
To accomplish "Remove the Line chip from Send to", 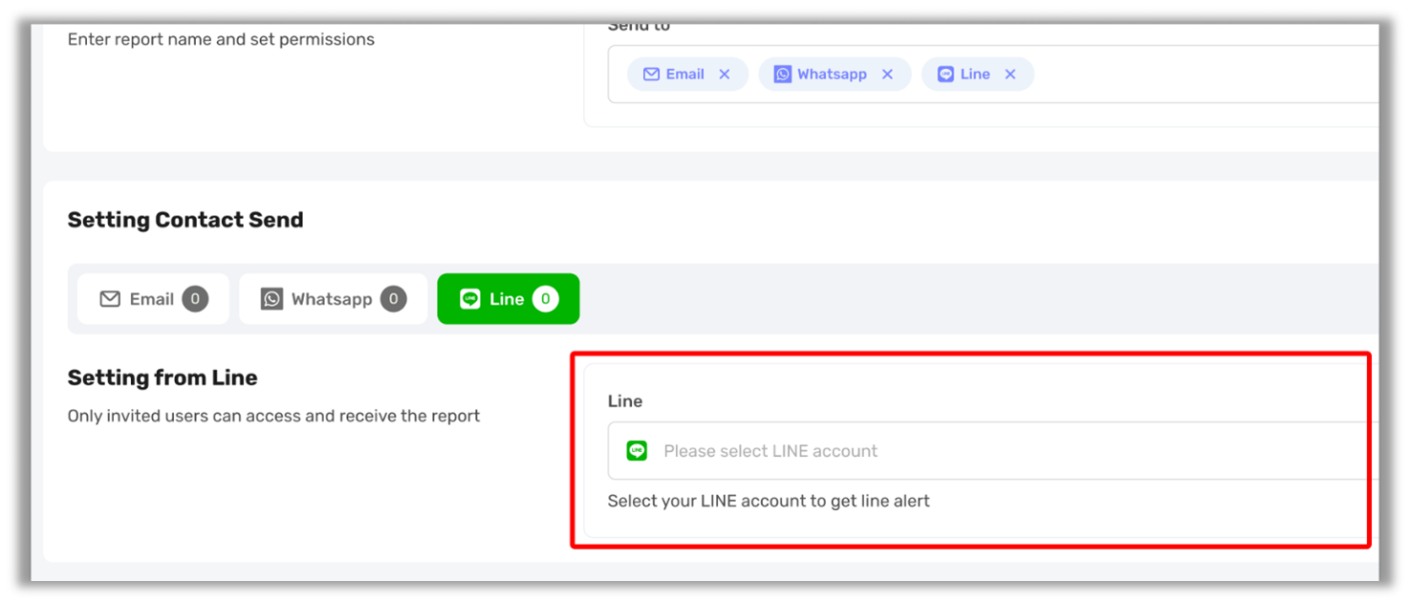I will (x=1009, y=75).
